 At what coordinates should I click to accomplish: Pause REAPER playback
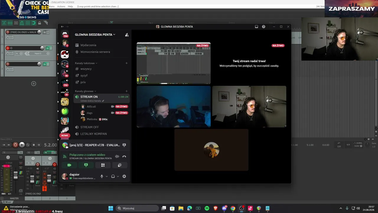(x=40, y=145)
